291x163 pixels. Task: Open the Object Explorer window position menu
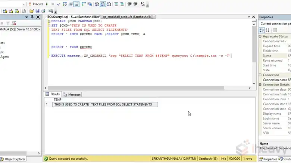point(27,17)
